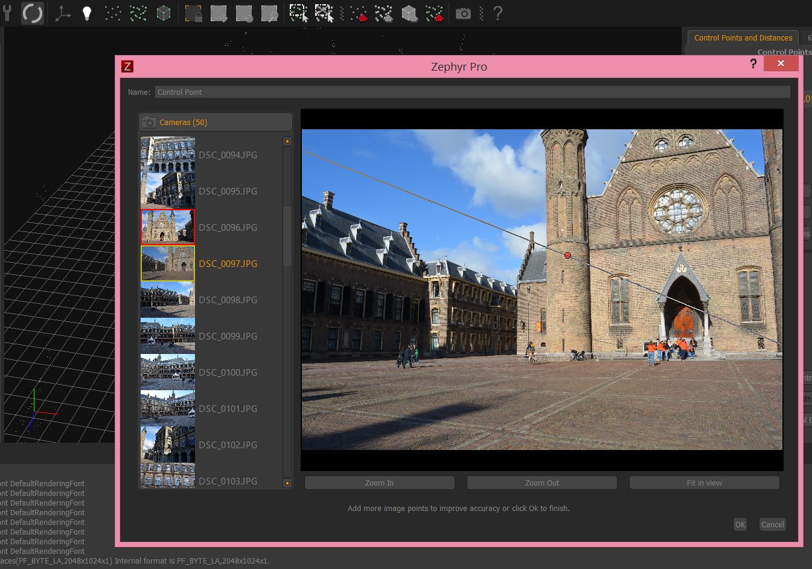Click the Control Point name field
This screenshot has height=569, width=812.
(472, 92)
